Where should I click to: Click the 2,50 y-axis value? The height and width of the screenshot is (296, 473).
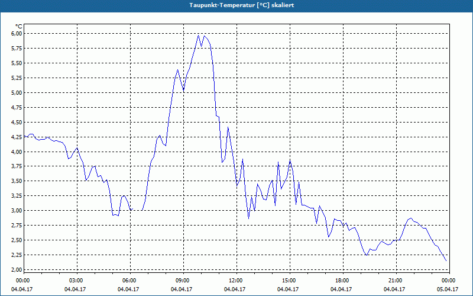coord(17,240)
